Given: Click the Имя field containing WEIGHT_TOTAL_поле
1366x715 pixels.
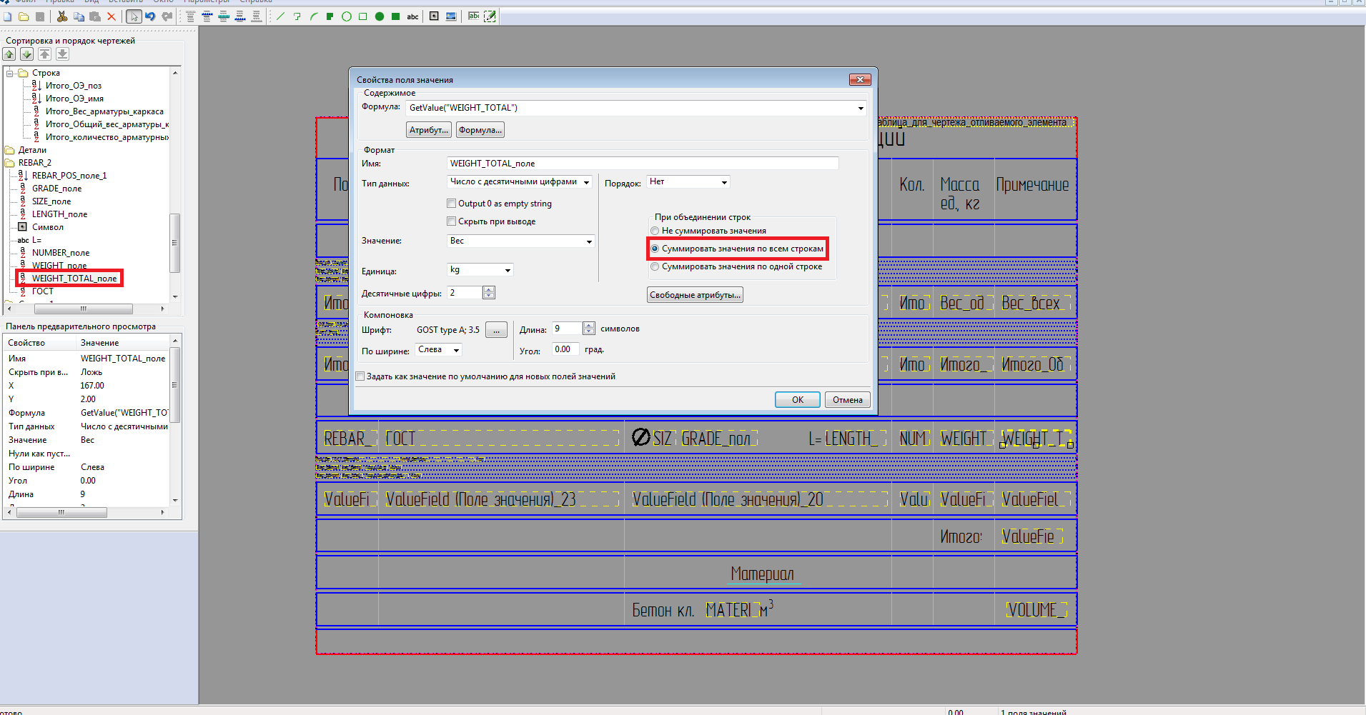Looking at the screenshot, I should pyautogui.click(x=642, y=164).
